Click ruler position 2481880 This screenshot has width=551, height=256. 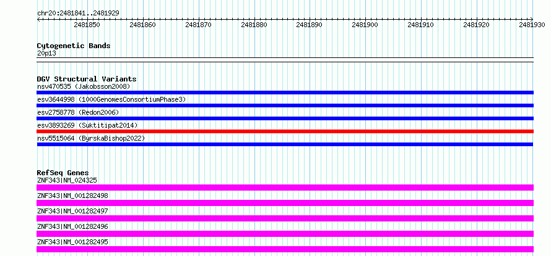pyautogui.click(x=254, y=25)
